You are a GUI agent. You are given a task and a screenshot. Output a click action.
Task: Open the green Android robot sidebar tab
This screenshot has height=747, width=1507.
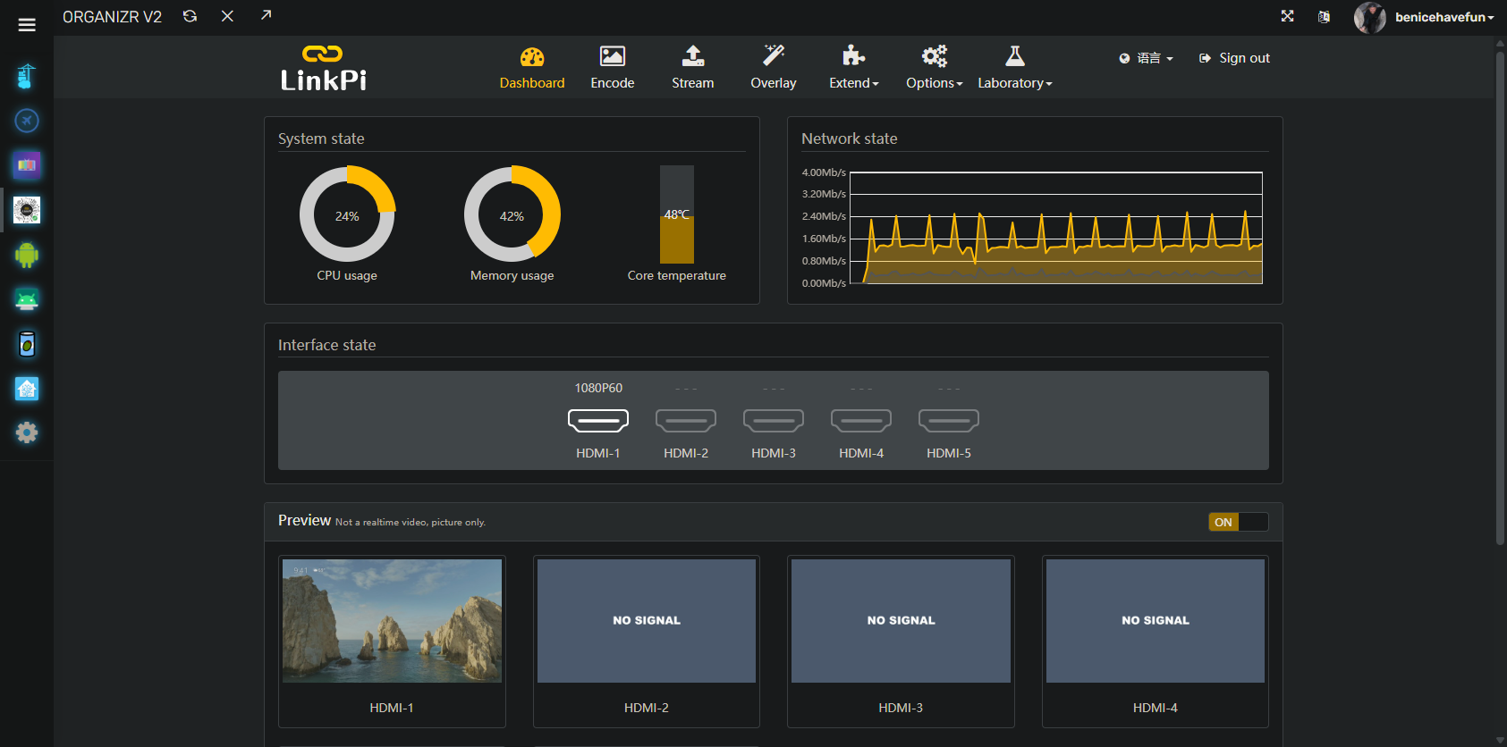pyautogui.click(x=27, y=255)
